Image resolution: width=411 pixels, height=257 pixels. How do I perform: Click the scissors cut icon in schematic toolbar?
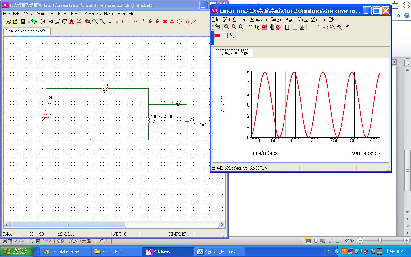pos(57,22)
